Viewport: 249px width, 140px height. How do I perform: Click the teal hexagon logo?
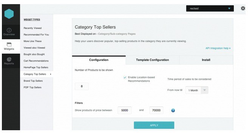point(9,14)
